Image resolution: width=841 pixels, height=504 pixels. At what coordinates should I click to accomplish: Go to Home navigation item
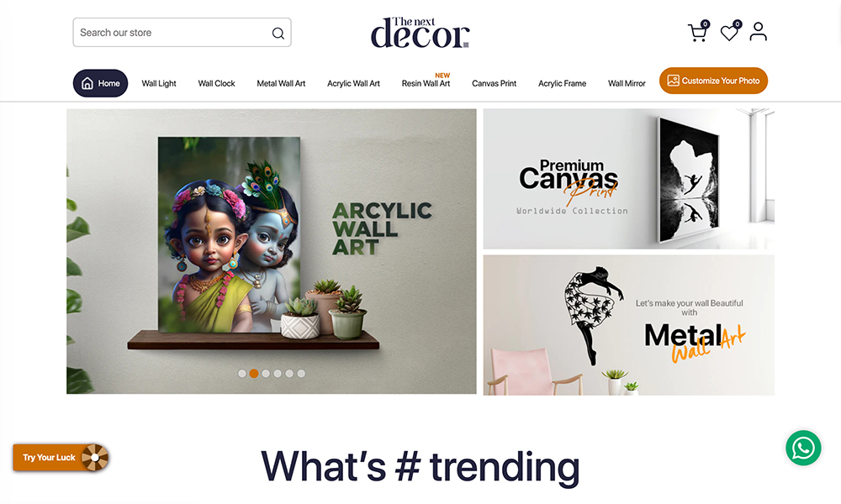click(x=100, y=83)
